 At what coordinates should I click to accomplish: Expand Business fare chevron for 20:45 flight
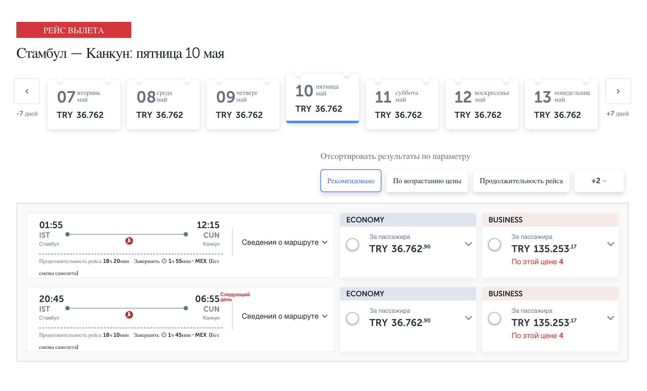(611, 318)
